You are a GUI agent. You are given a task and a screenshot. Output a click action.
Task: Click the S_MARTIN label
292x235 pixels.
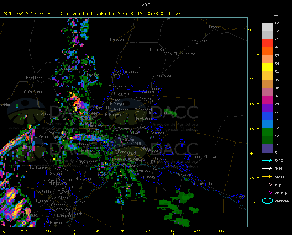pyautogui.click(x=134, y=144)
